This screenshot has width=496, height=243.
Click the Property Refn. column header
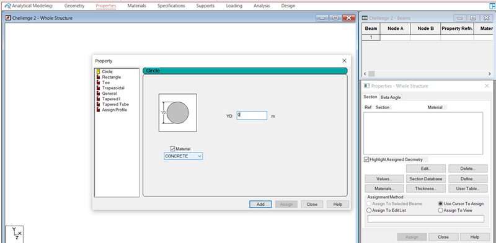click(458, 29)
